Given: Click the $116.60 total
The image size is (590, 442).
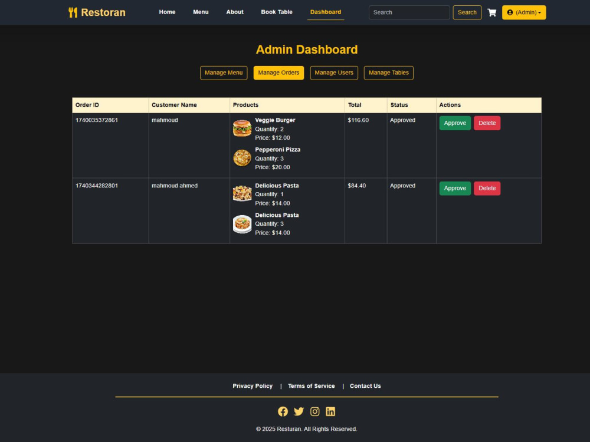Looking at the screenshot, I should click(x=358, y=120).
